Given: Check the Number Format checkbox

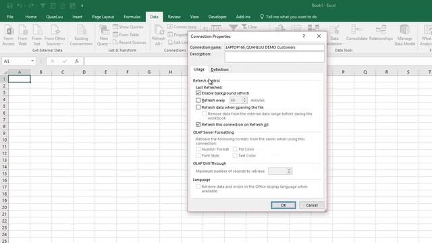Looking at the screenshot, I should point(198,149).
